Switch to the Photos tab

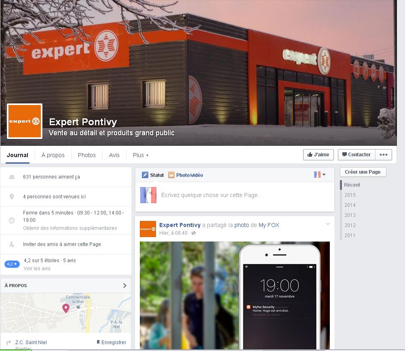[x=87, y=155]
